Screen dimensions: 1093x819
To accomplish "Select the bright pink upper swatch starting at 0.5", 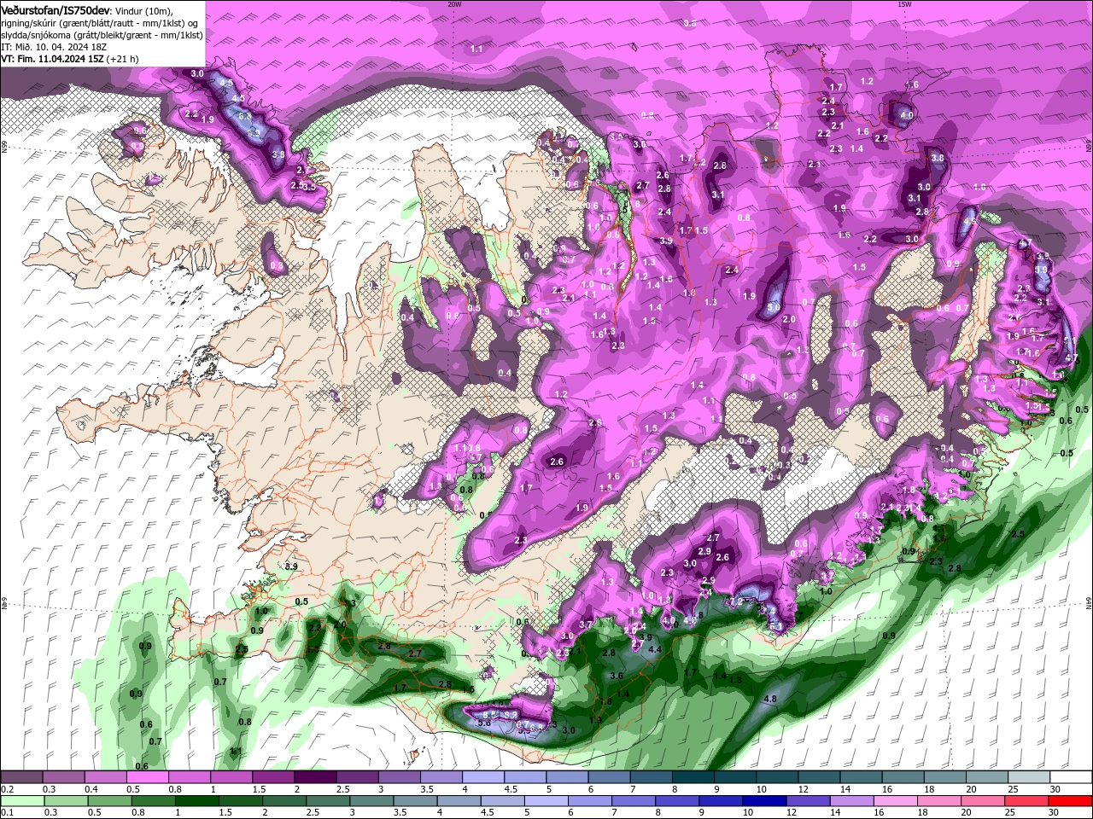I will pos(147,777).
